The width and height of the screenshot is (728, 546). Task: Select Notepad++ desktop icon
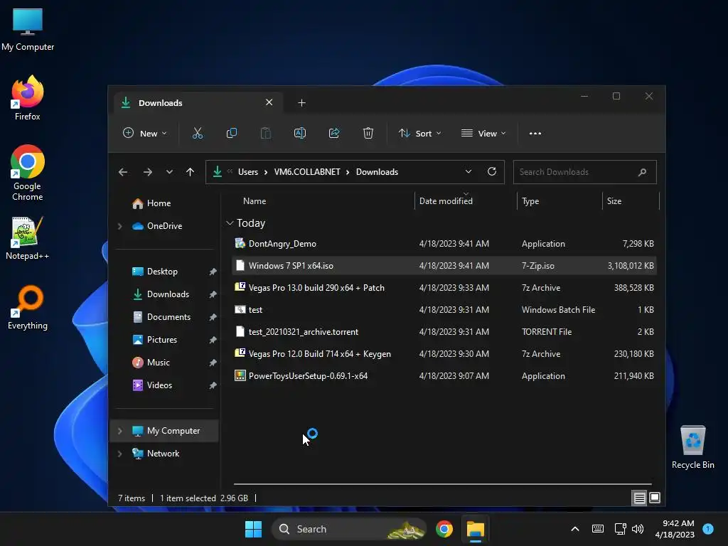28,238
